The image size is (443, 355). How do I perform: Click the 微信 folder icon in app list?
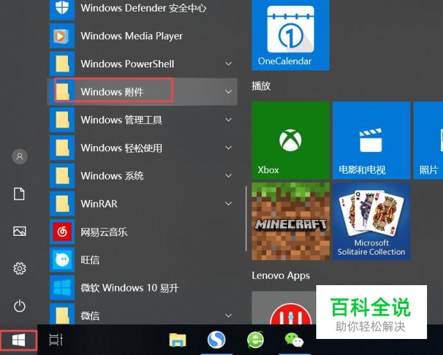[62, 314]
